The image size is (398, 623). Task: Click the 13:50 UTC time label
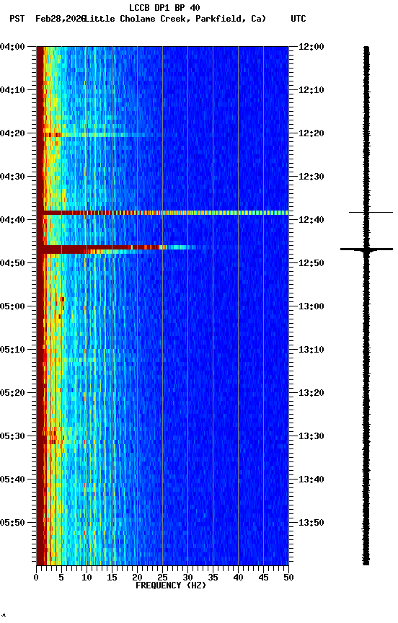[311, 523]
